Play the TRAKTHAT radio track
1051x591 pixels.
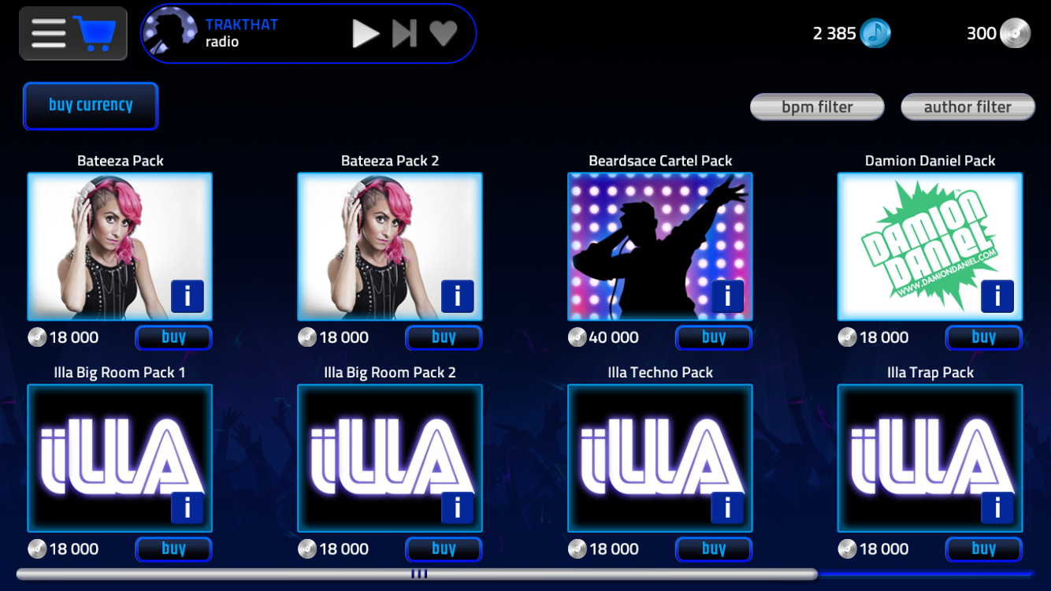(x=366, y=33)
